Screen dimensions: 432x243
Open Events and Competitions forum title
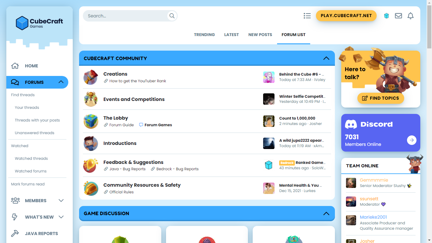(x=134, y=99)
